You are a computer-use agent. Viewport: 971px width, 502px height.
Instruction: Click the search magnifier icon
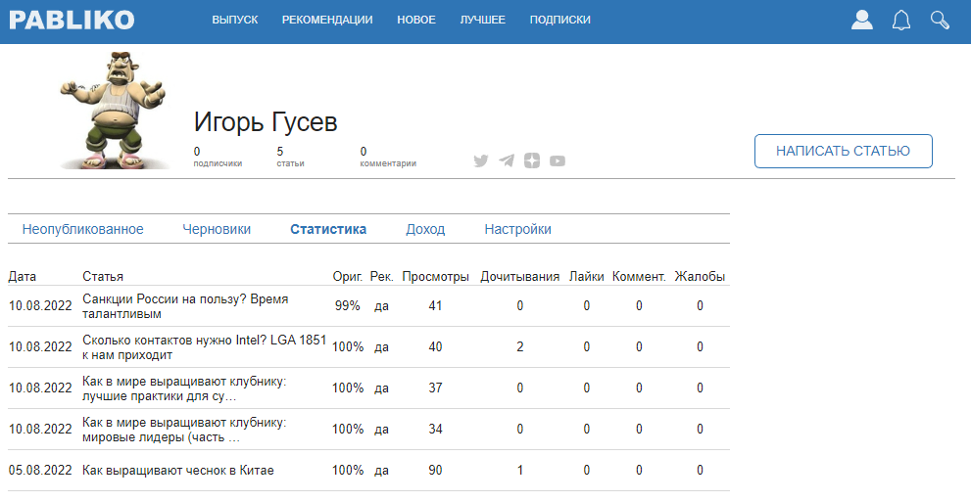point(940,20)
